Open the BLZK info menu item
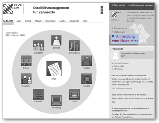The width and height of the screenshot is (159, 123). 74,21
